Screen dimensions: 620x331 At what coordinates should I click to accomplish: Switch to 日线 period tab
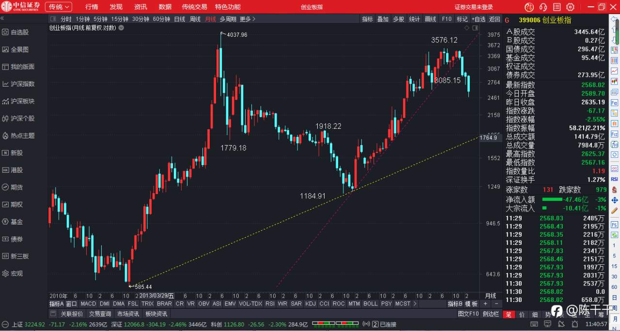pyautogui.click(x=180, y=19)
